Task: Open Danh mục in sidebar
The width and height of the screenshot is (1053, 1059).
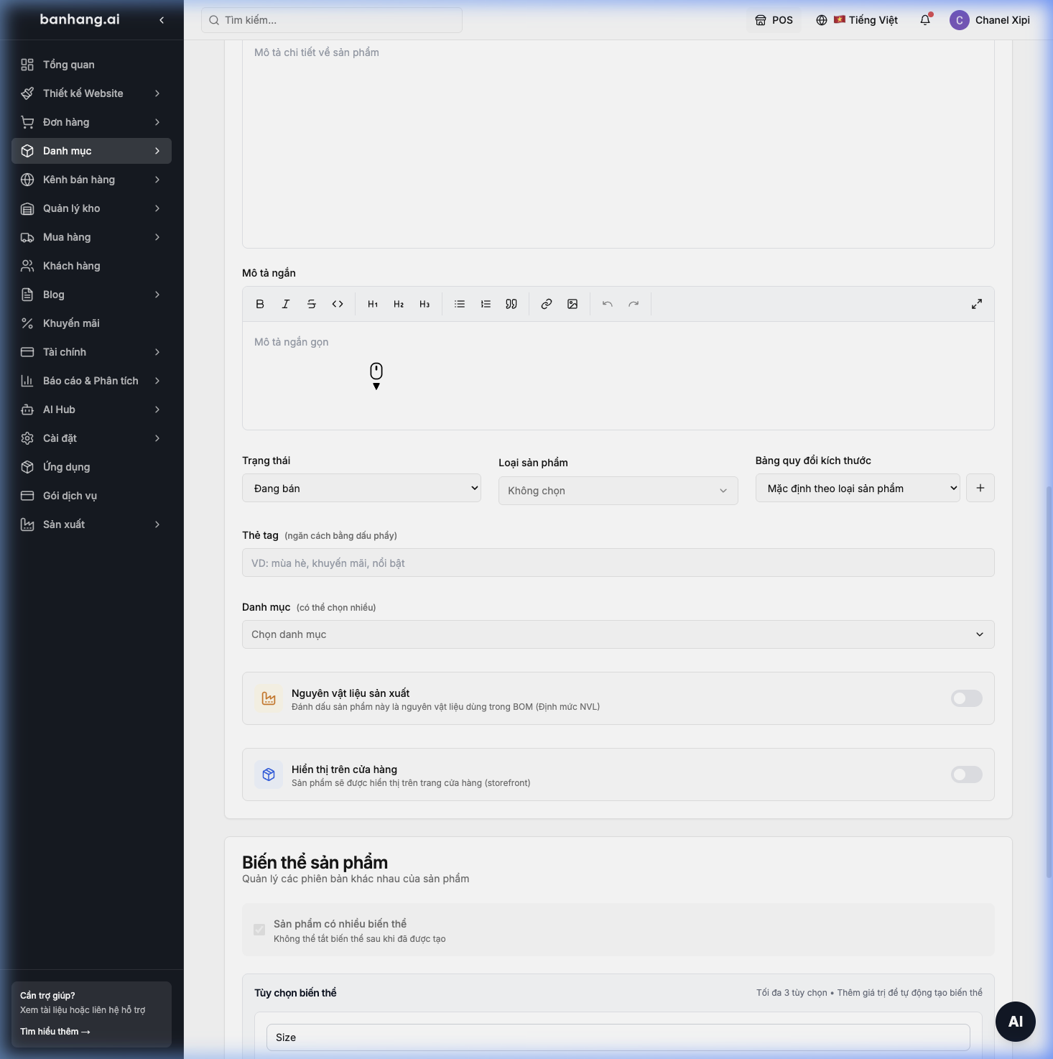Action: pos(91,151)
